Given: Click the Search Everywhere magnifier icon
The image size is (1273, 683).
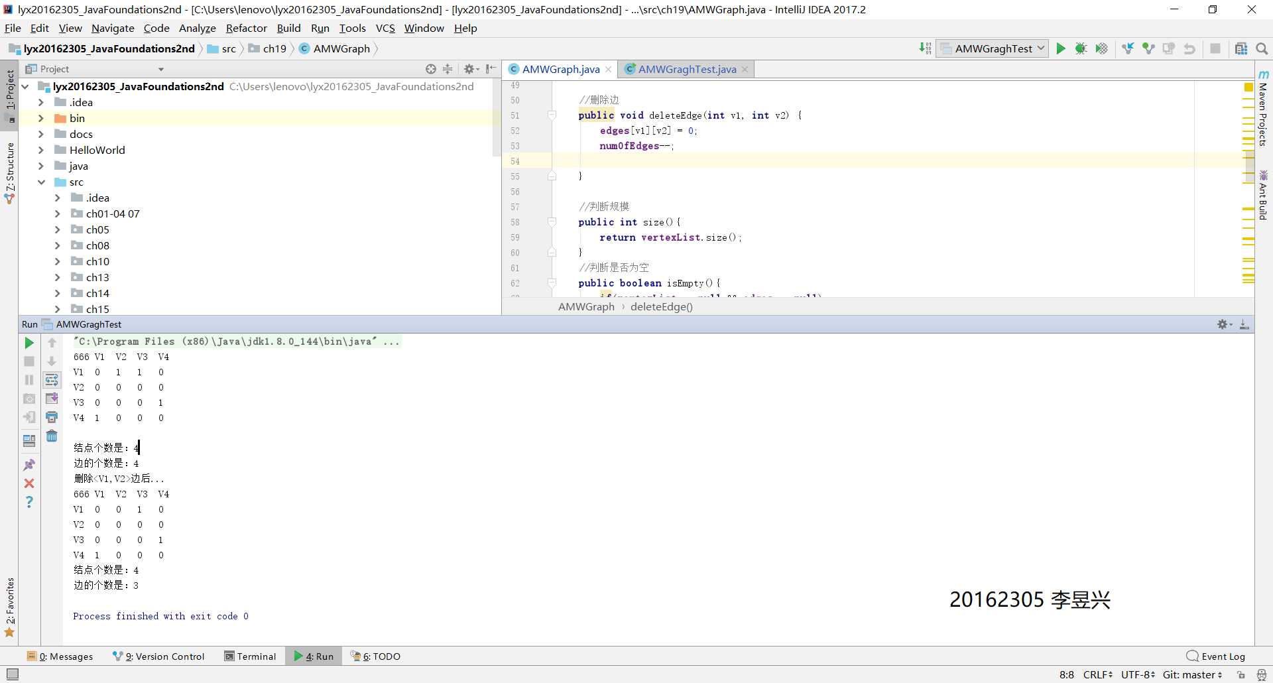Looking at the screenshot, I should pyautogui.click(x=1262, y=48).
